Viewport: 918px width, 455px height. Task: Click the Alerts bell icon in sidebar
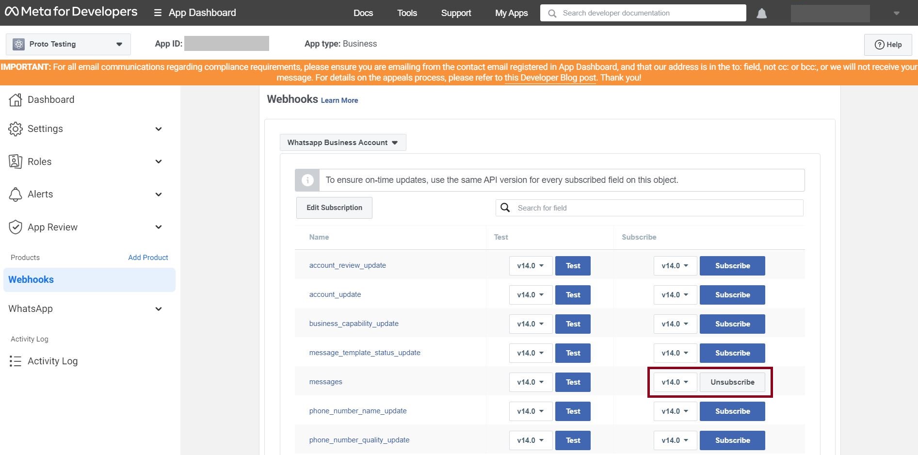click(x=16, y=195)
